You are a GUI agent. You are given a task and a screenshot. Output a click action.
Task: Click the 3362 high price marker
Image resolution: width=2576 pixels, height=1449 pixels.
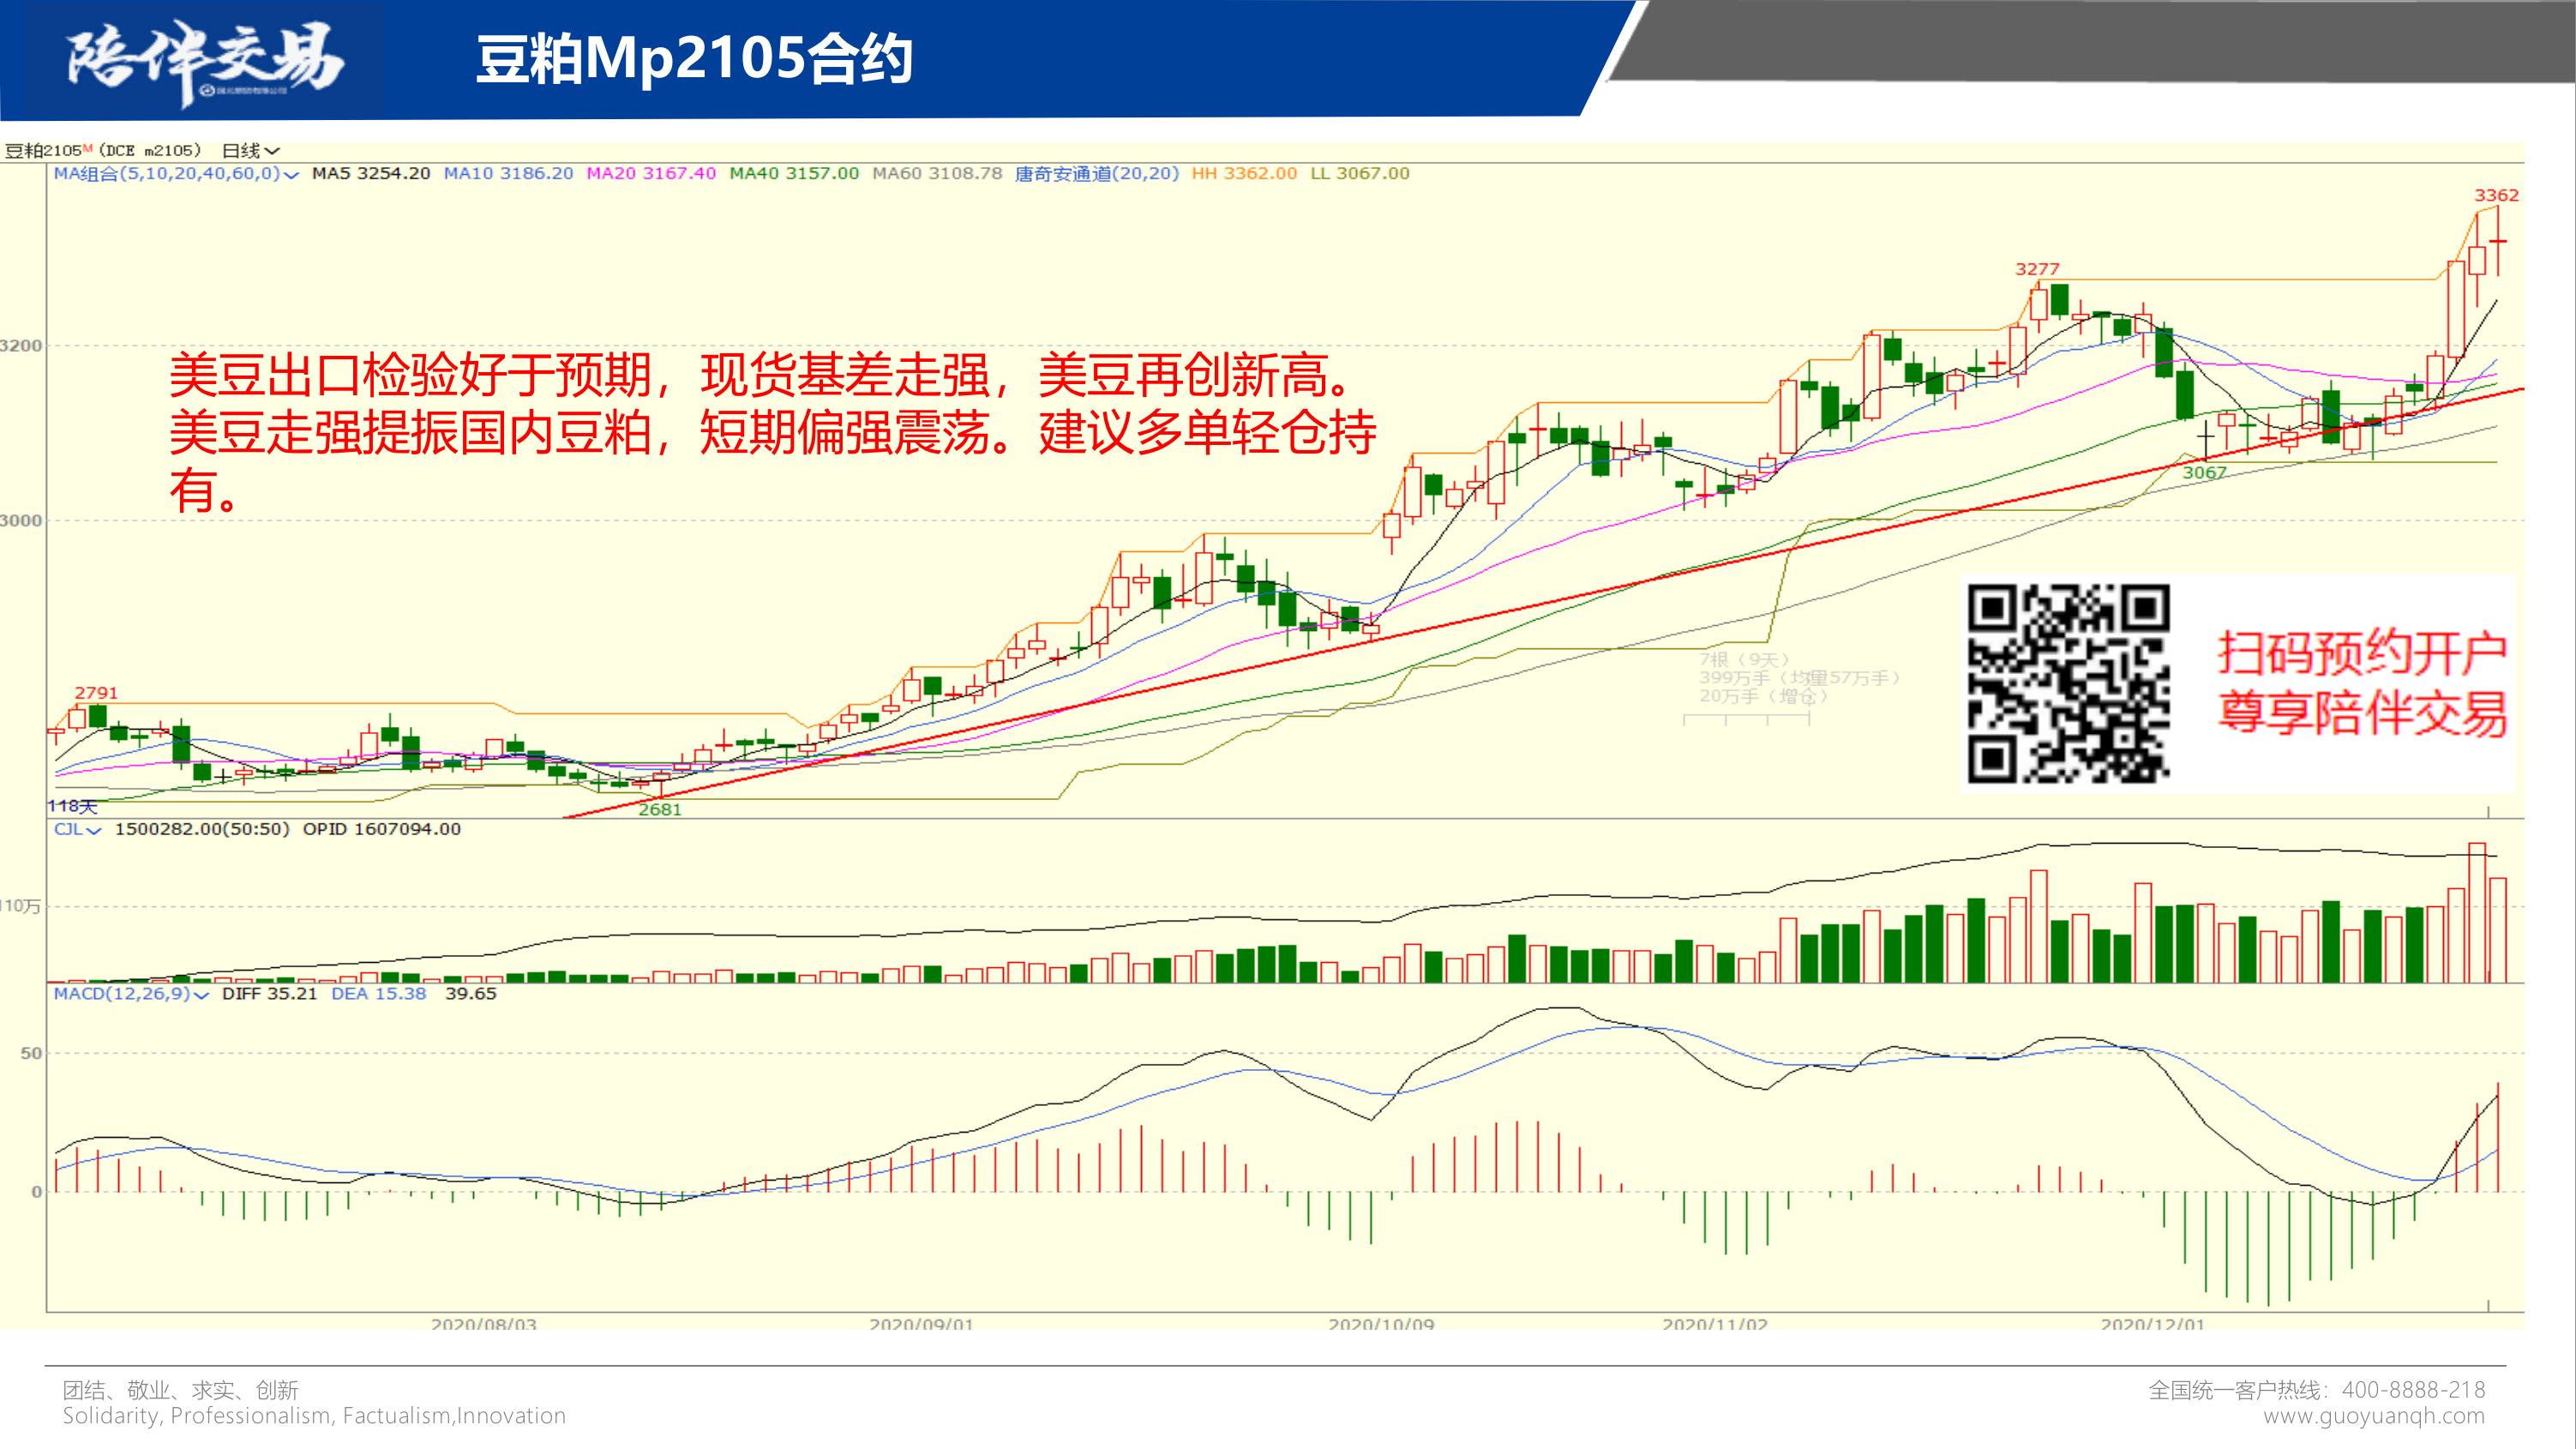pyautogui.click(x=2496, y=196)
